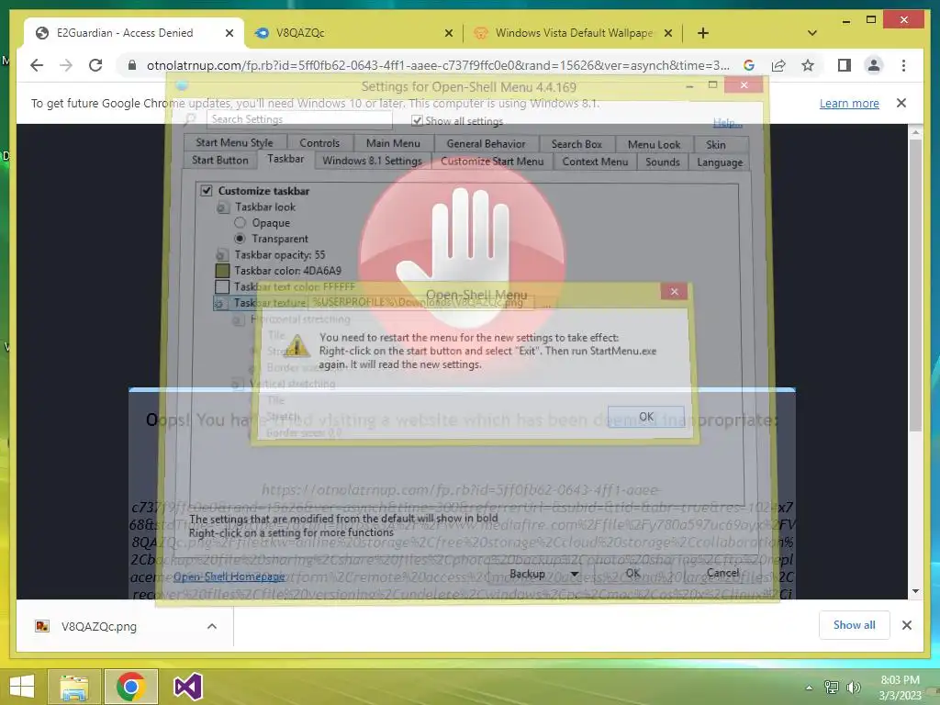Viewport: 940px width, 705px height.
Task: Close the downloads bar
Action: [x=906, y=625]
